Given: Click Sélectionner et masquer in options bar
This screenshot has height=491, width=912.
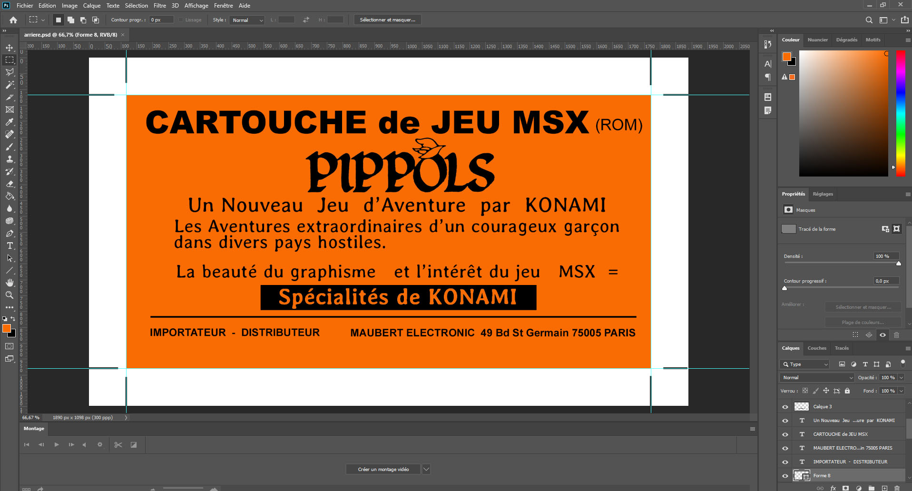Looking at the screenshot, I should [388, 20].
